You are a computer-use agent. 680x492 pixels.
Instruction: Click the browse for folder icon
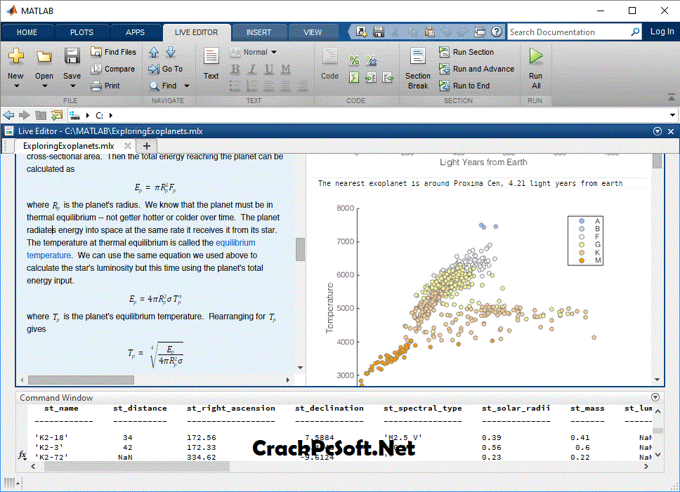tap(57, 115)
